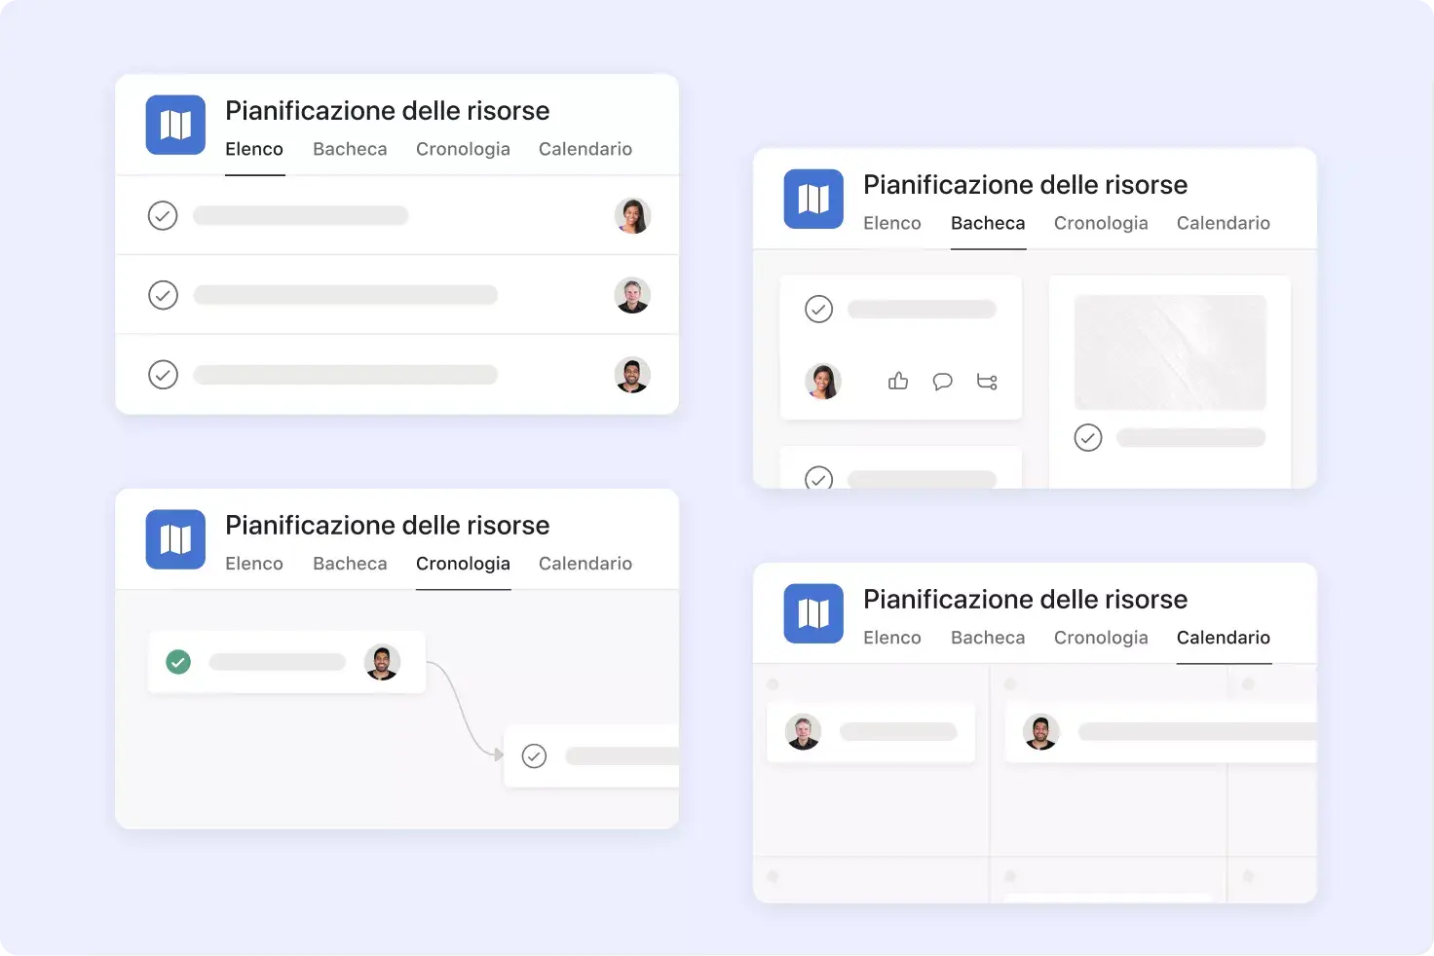Toggle the completion circle on the dependent Cronologia task
1434x956 pixels.
(534, 755)
